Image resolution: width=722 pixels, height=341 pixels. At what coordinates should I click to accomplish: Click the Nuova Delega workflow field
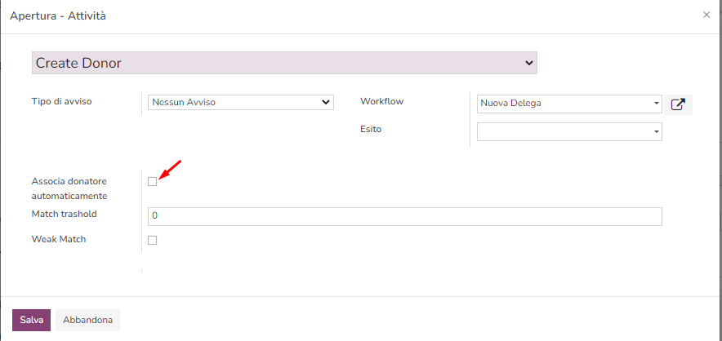click(x=564, y=104)
